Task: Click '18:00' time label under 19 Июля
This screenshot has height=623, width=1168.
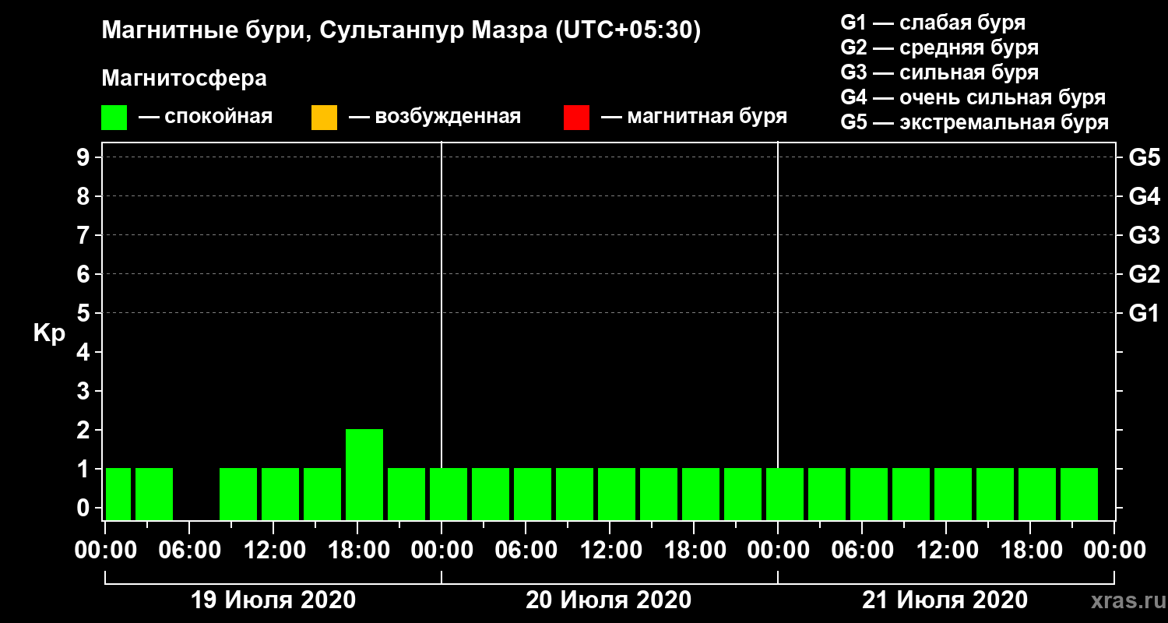Action: tap(357, 551)
